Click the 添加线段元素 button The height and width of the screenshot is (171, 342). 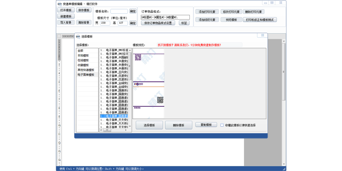[207, 20]
